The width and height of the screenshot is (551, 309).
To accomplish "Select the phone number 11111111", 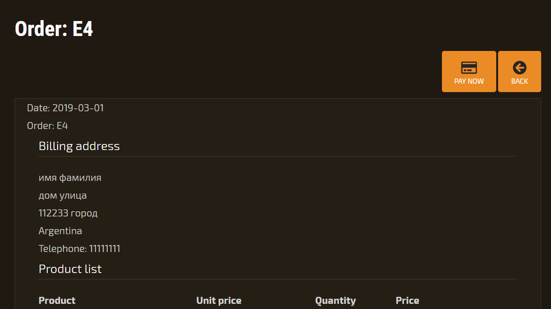I will 104,249.
